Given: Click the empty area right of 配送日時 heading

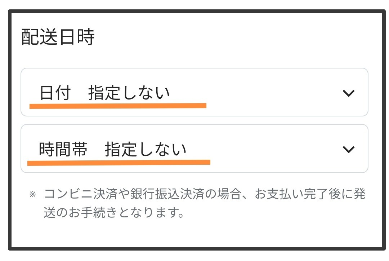Looking at the screenshot, I should 234,37.
